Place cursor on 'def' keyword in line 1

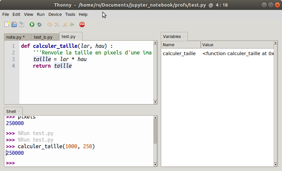click(x=25, y=46)
